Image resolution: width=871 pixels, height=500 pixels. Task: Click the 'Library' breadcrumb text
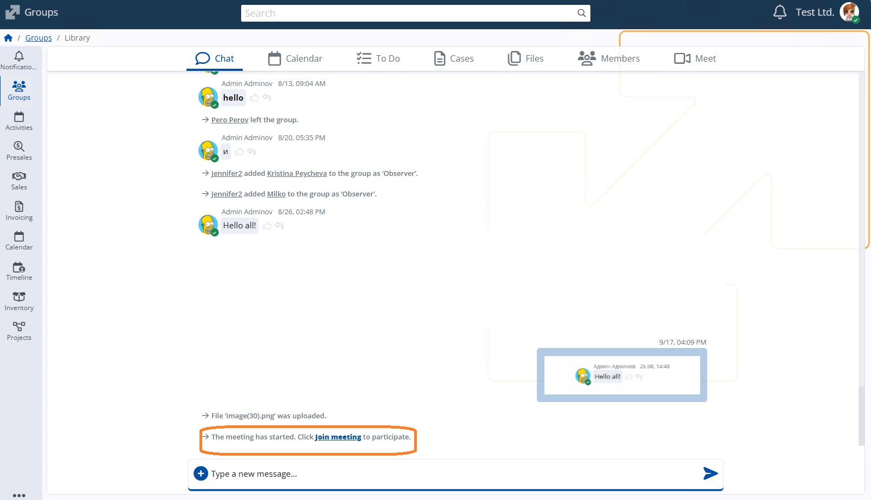tap(77, 38)
